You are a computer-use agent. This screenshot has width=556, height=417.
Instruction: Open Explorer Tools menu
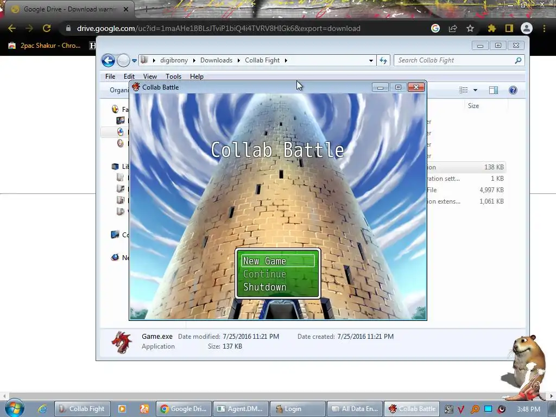pyautogui.click(x=173, y=76)
